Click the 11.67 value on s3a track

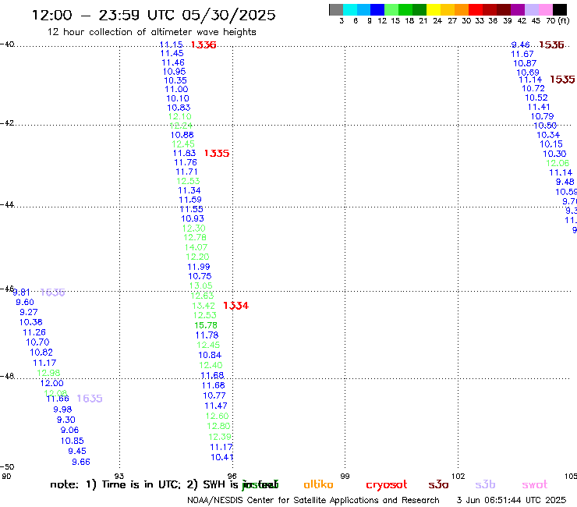coord(522,54)
